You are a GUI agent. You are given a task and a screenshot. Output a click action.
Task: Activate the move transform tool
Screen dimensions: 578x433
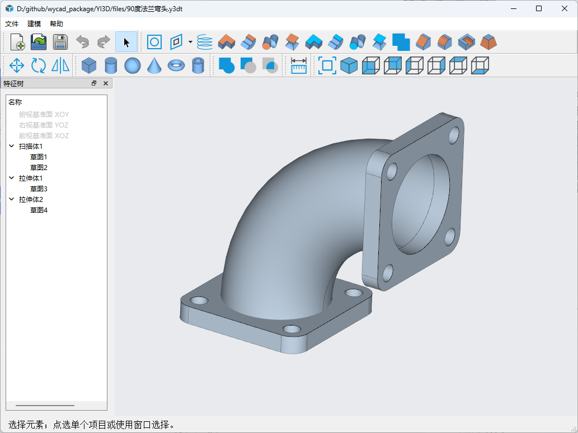tap(17, 65)
